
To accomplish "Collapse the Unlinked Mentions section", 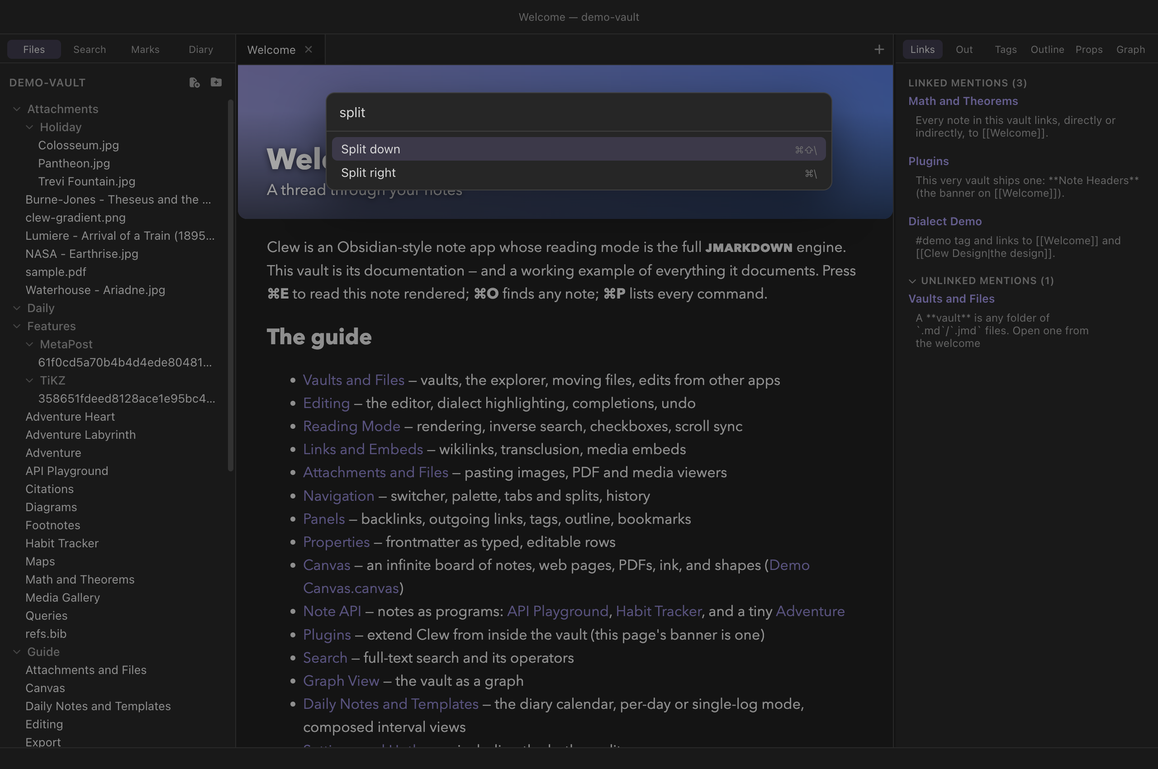I will pyautogui.click(x=912, y=281).
